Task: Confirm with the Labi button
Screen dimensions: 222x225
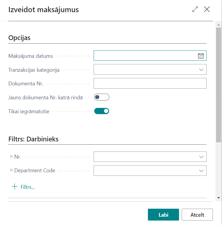Action: tap(163, 215)
